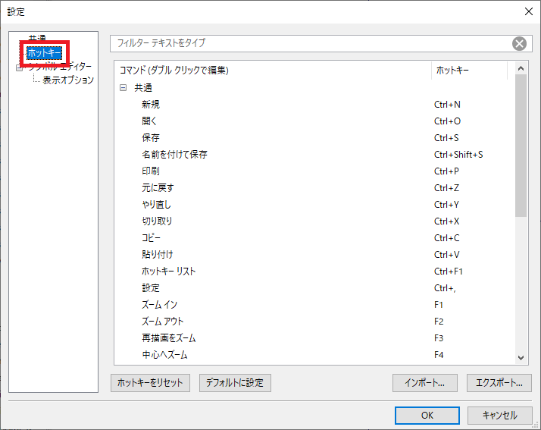Select the 名前を付けて保存 command row

174,155
